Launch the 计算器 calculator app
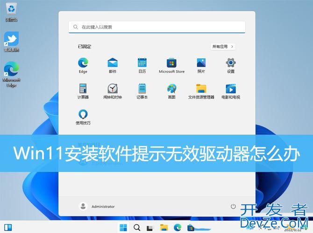Viewport: 313px width, 233px height. coord(83,91)
